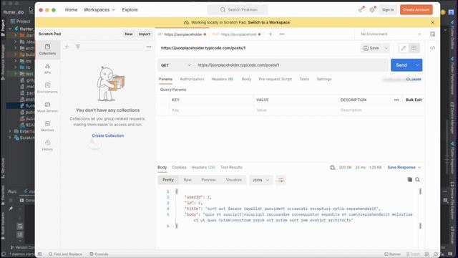Switch to Test Results tab
This screenshot has height=258, width=458.
point(231,167)
